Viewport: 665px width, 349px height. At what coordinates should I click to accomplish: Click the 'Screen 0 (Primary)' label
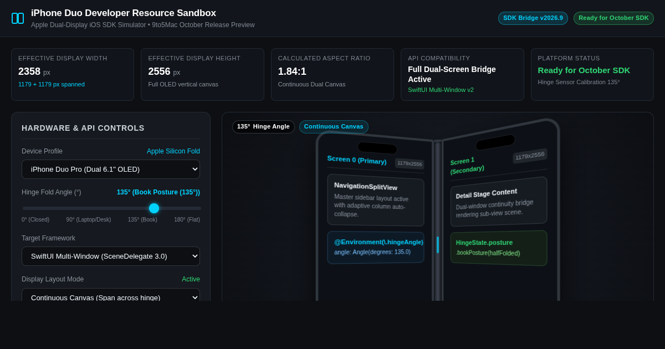pos(357,161)
